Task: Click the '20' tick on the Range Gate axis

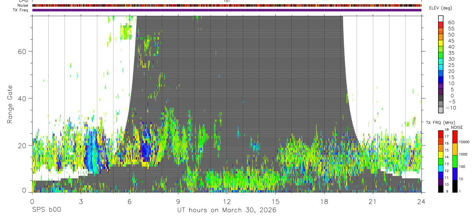Action: coord(23,145)
